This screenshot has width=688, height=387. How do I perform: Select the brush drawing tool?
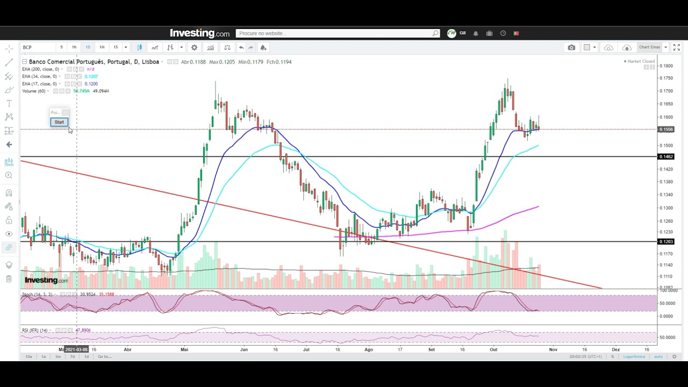(x=9, y=90)
